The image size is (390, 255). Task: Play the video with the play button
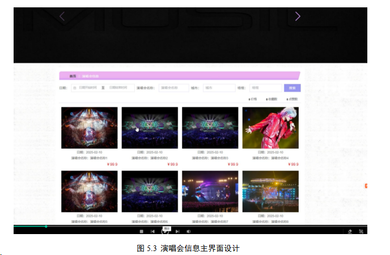click(x=165, y=232)
